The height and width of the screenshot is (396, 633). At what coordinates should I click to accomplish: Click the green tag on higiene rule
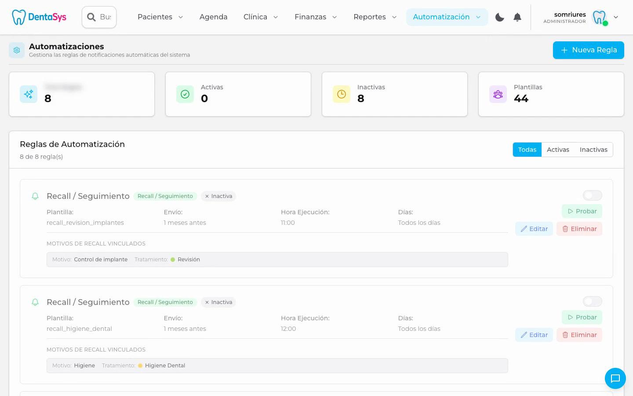click(x=165, y=302)
